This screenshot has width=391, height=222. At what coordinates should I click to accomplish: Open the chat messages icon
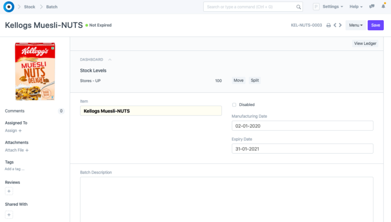point(372,7)
